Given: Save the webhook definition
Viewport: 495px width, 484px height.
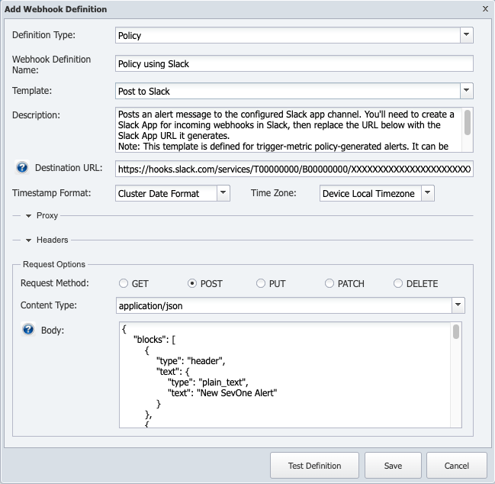Looking at the screenshot, I should click(393, 466).
